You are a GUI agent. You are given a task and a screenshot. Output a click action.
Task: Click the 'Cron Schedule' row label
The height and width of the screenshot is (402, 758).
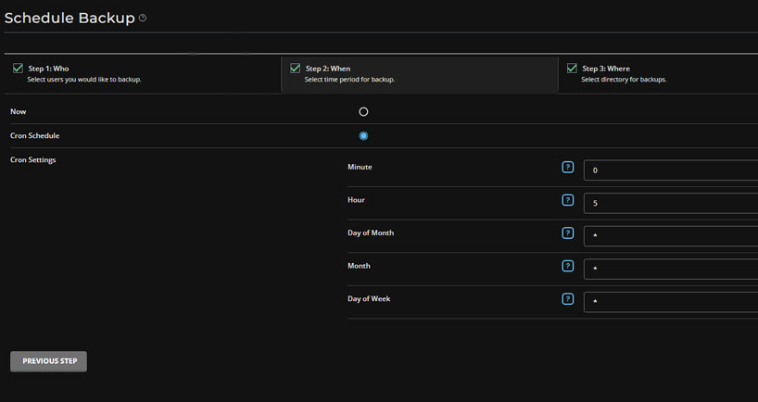coord(35,136)
